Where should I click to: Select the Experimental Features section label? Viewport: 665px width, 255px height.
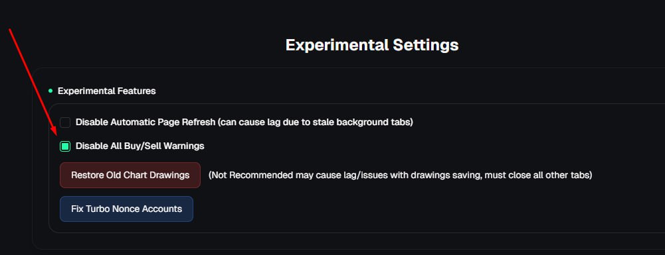tap(106, 91)
